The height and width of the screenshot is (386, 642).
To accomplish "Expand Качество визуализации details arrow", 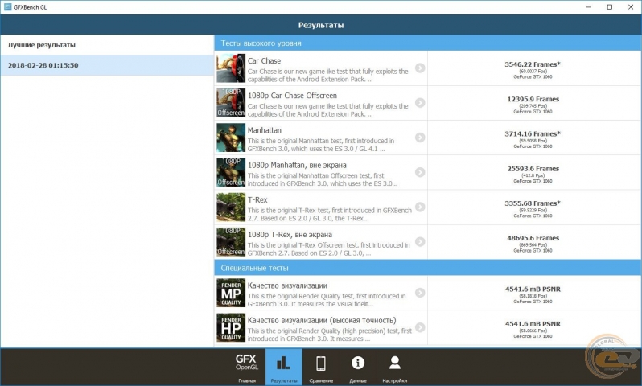I will 420,293.
